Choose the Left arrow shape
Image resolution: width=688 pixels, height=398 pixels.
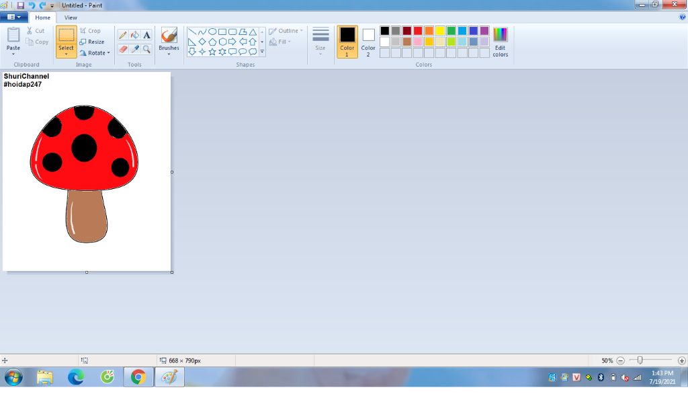tap(243, 42)
